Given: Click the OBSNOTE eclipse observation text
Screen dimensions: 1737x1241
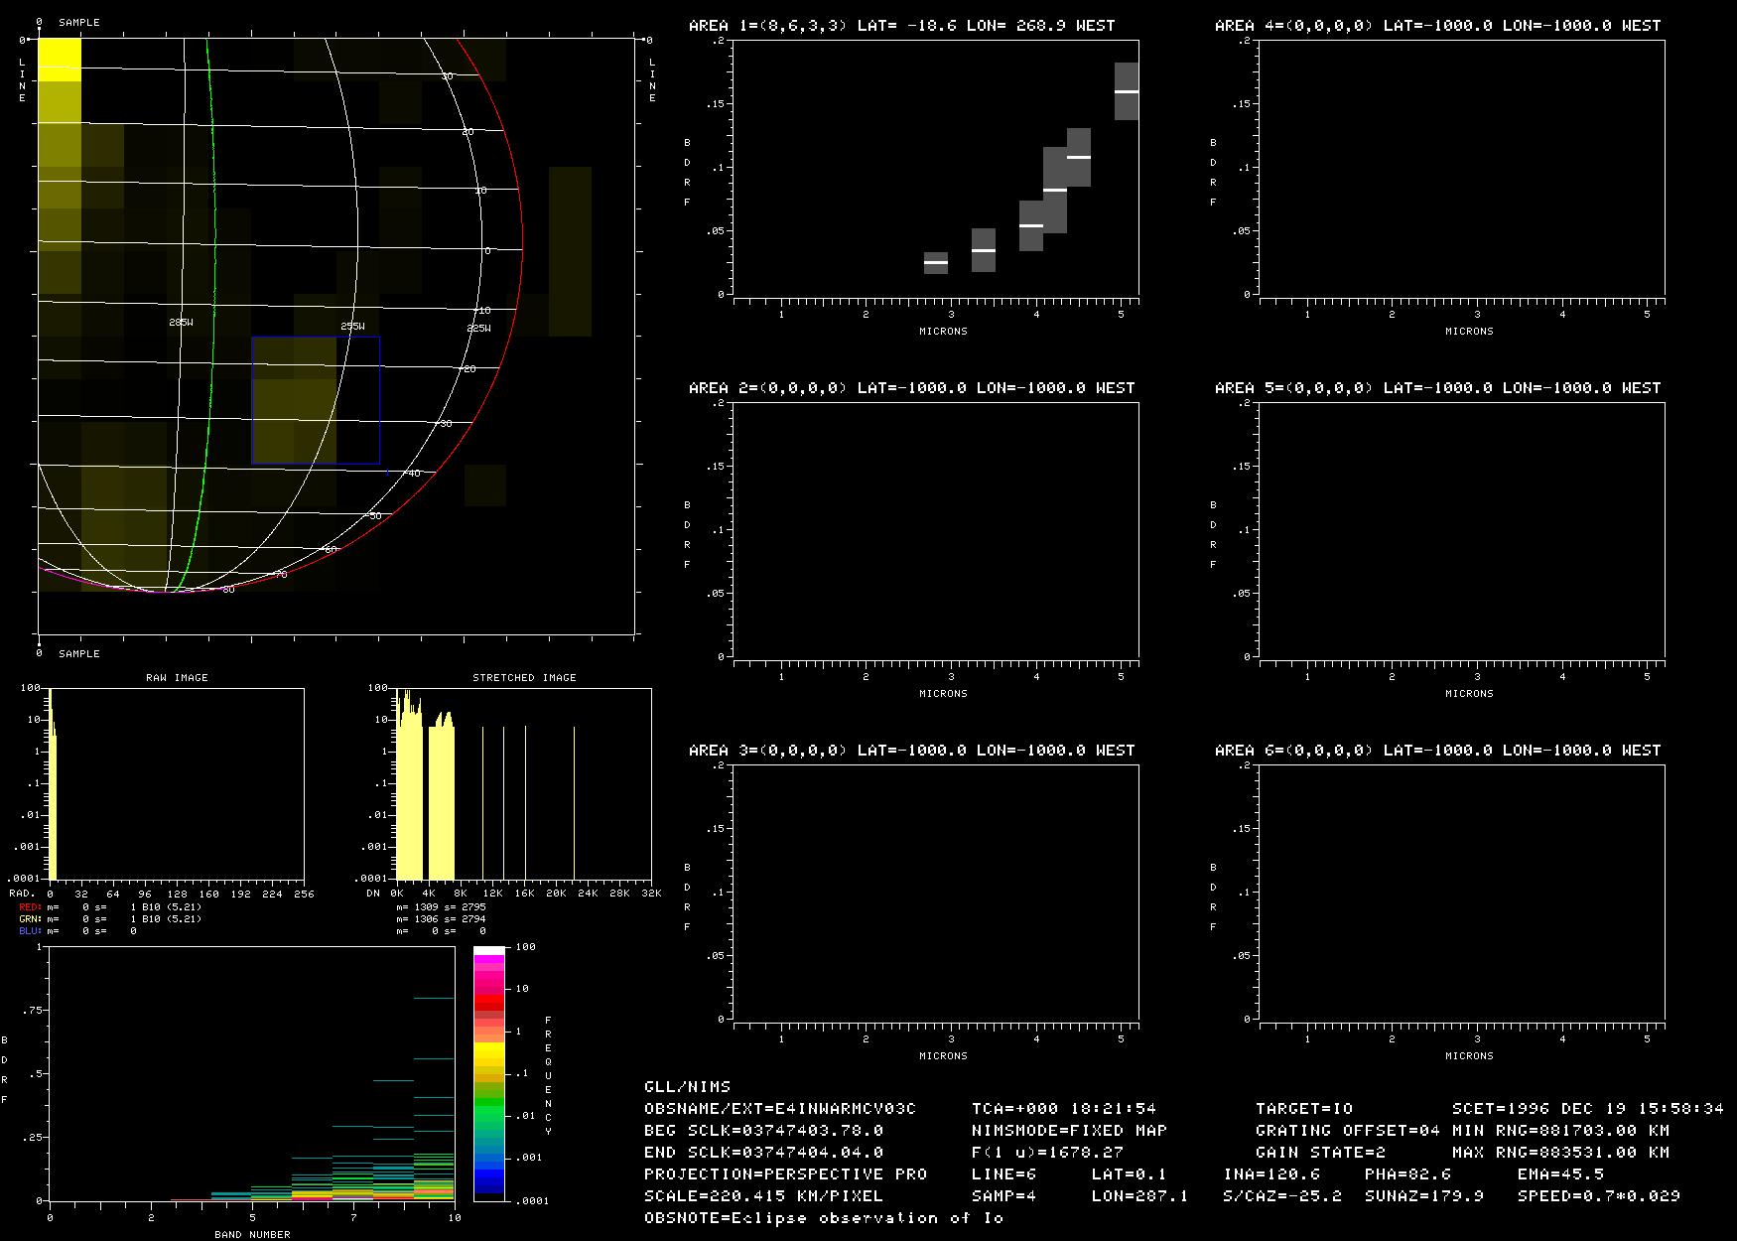Looking at the screenshot, I should coord(824,1218).
